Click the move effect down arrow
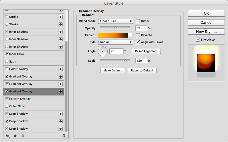Viewport: 228px width, 142px height. 23,136
